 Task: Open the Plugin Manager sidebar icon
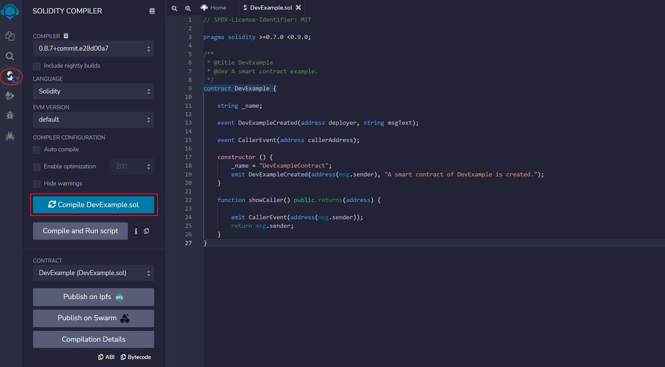pyautogui.click(x=10, y=136)
